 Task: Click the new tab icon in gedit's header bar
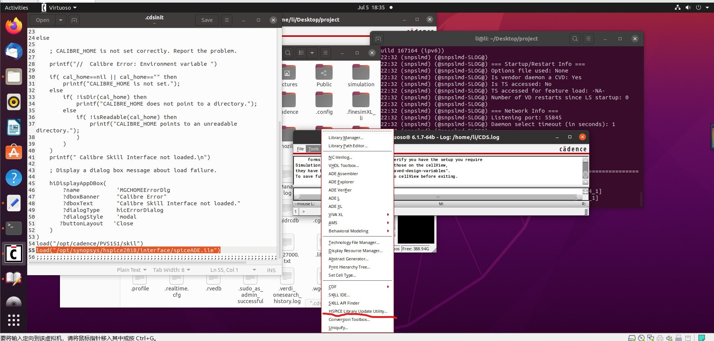pos(74,20)
